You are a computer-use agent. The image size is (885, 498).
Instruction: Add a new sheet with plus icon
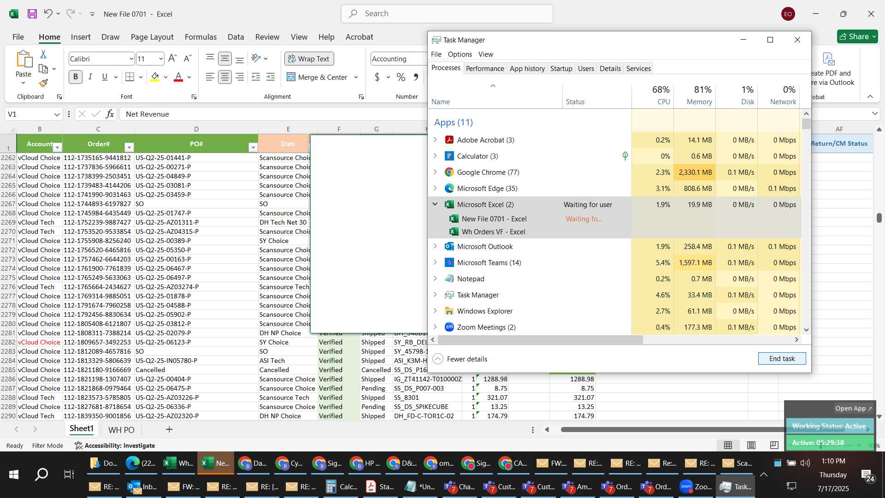[x=169, y=429]
